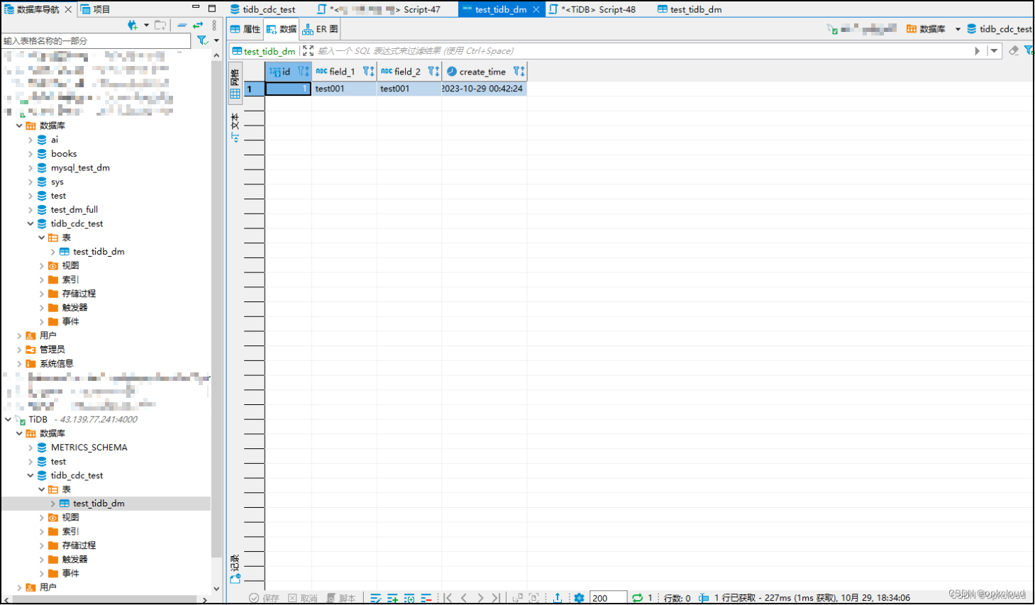Click the field_1 column sort filter icon
The width and height of the screenshot is (1035, 605).
pos(368,71)
